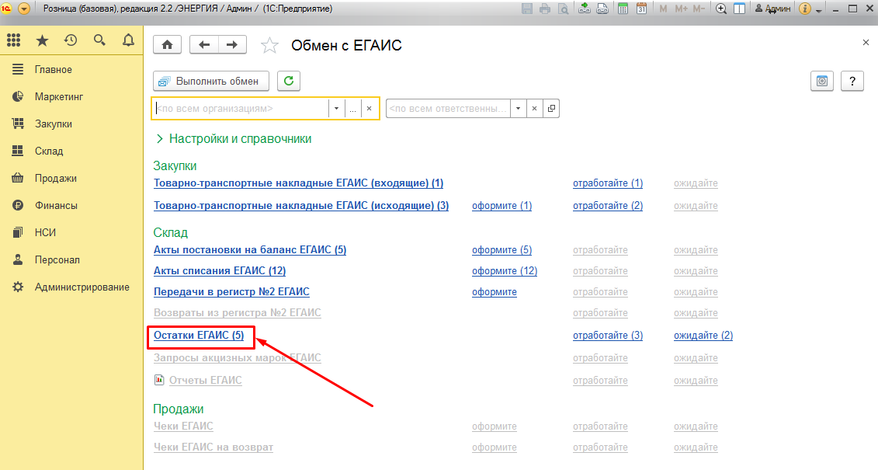Viewport: 878px width, 470px height.
Task: Click the green refresh button
Action: [289, 81]
